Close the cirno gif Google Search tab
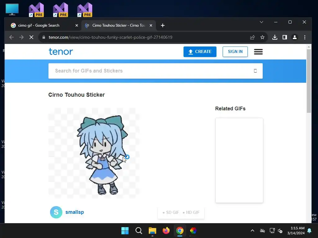Viewport: 318px width, 238px height. (x=77, y=25)
